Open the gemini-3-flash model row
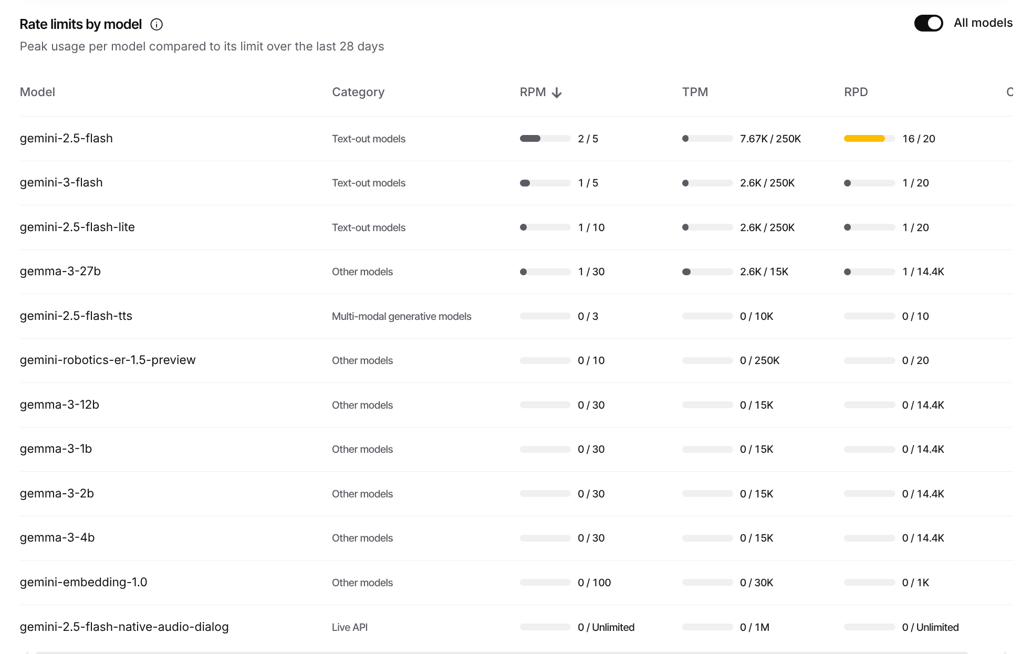The width and height of the screenshot is (1032, 654). (61, 183)
